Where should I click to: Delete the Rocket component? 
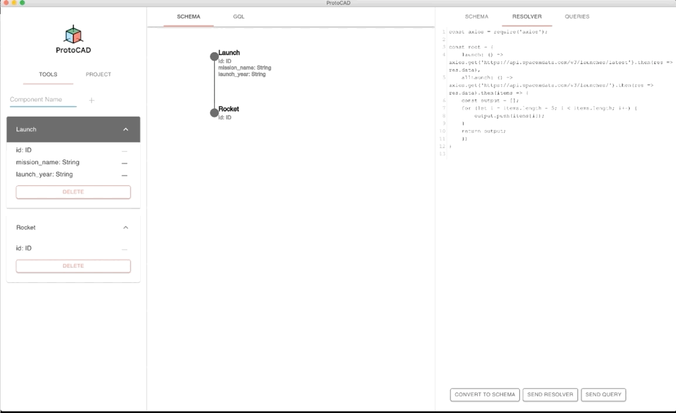(73, 266)
